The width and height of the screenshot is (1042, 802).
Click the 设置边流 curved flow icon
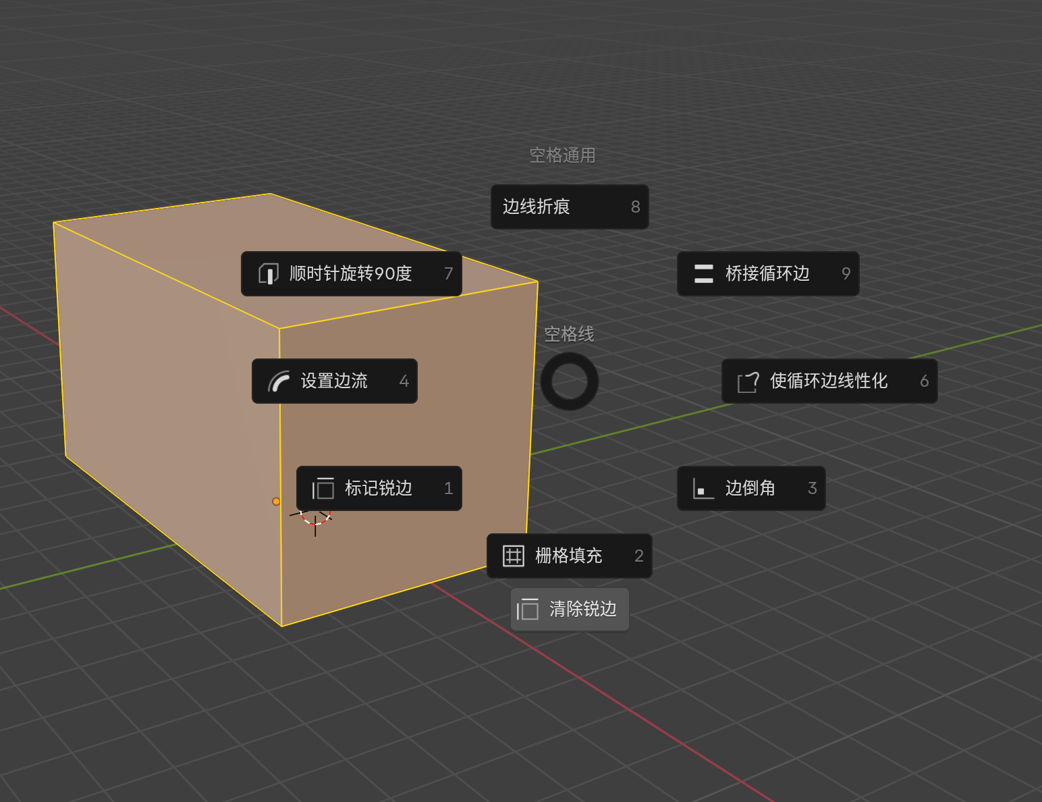(x=279, y=381)
